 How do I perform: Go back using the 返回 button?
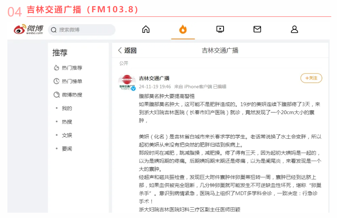point(127,50)
